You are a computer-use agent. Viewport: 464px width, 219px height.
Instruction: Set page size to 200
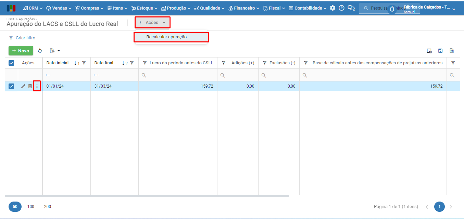48,207
